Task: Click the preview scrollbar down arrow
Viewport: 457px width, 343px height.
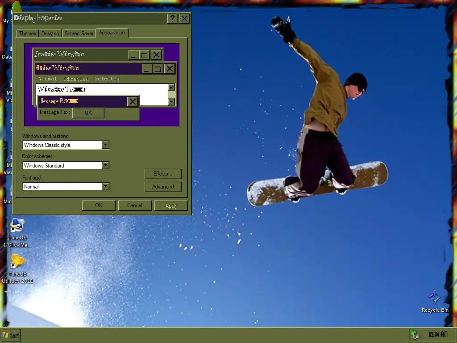Action: coord(171,101)
